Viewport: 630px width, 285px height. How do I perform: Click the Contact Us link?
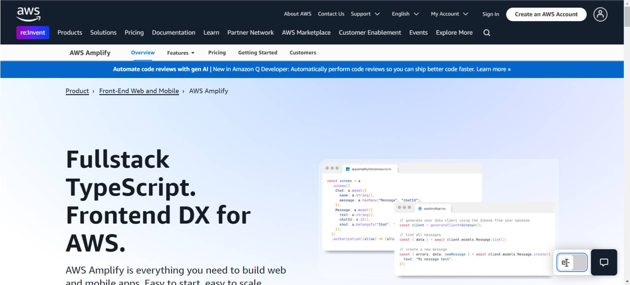[331, 14]
